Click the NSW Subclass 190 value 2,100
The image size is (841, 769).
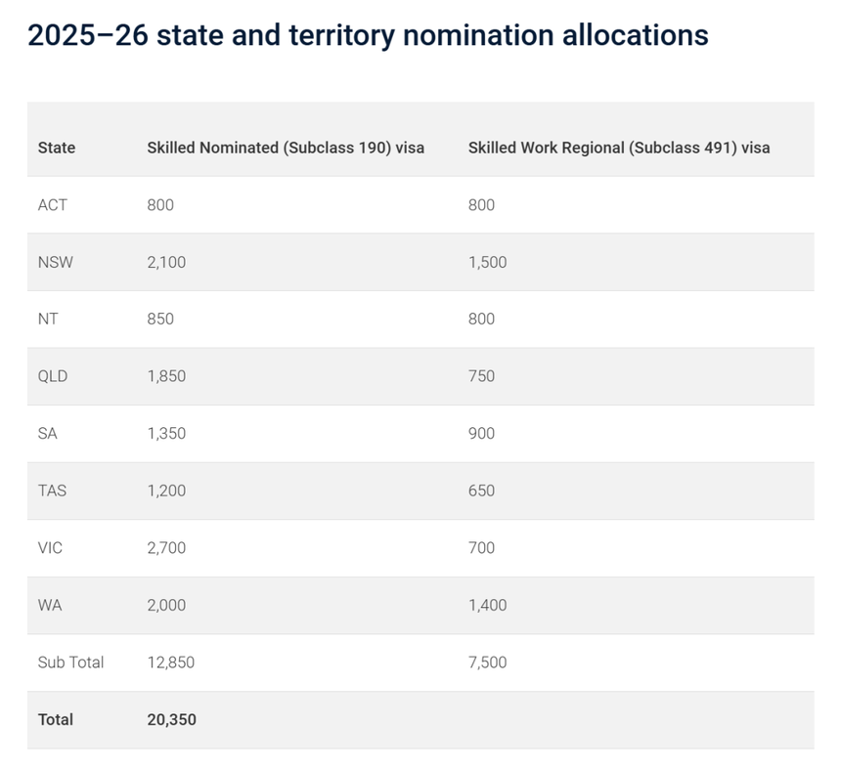click(x=166, y=262)
